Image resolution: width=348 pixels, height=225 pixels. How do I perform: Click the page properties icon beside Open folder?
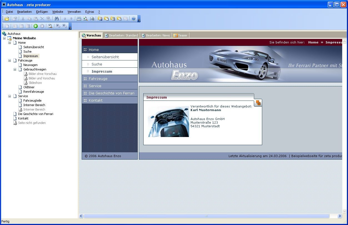tap(15, 19)
